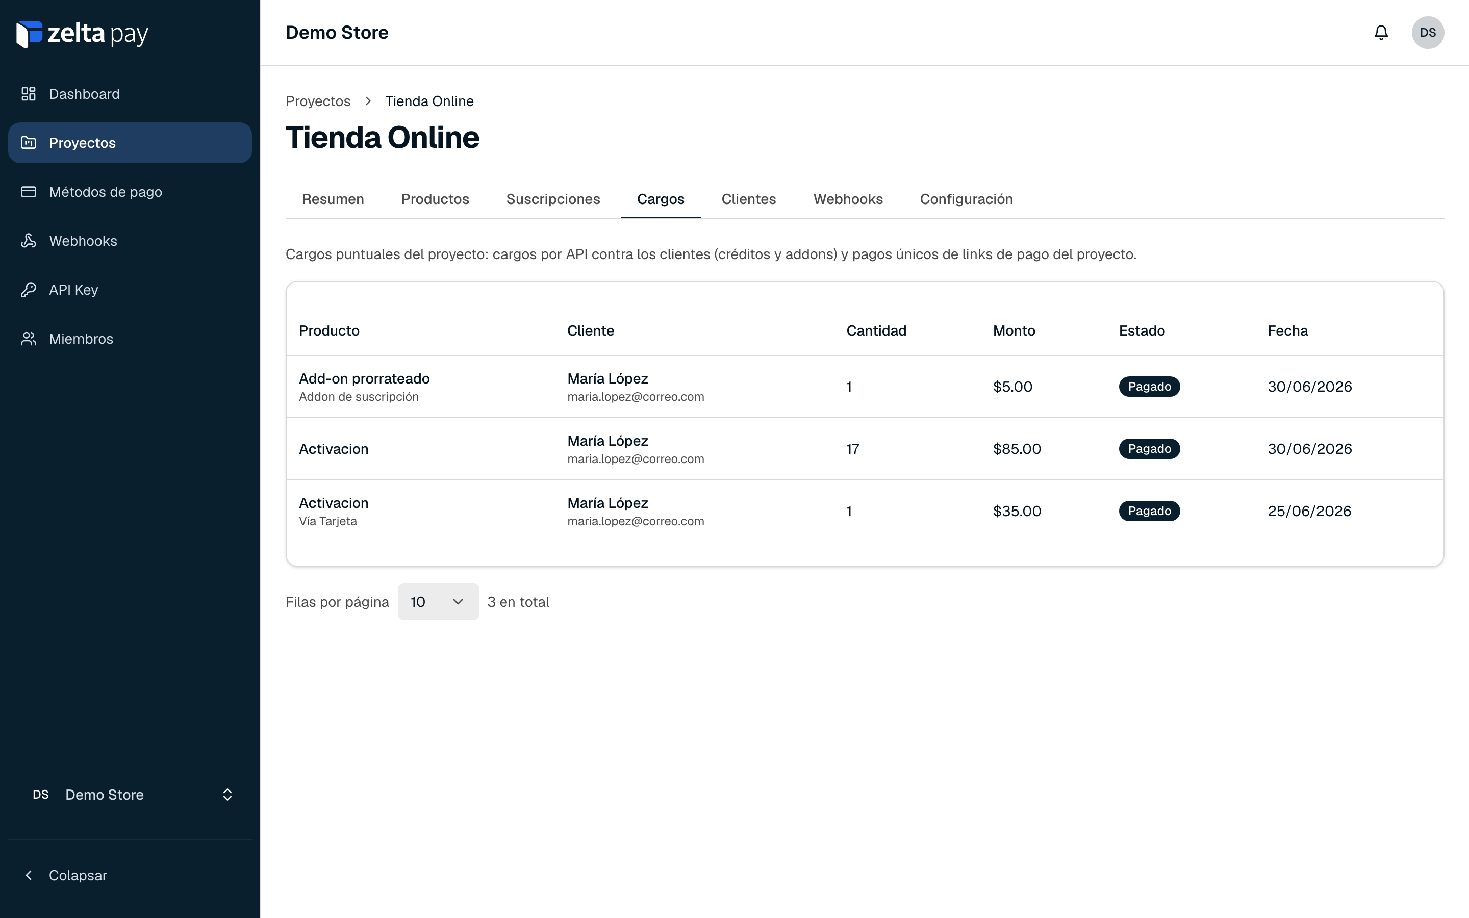The image size is (1469, 918).
Task: Click the DS initials in the store switcher
Action: (x=41, y=795)
